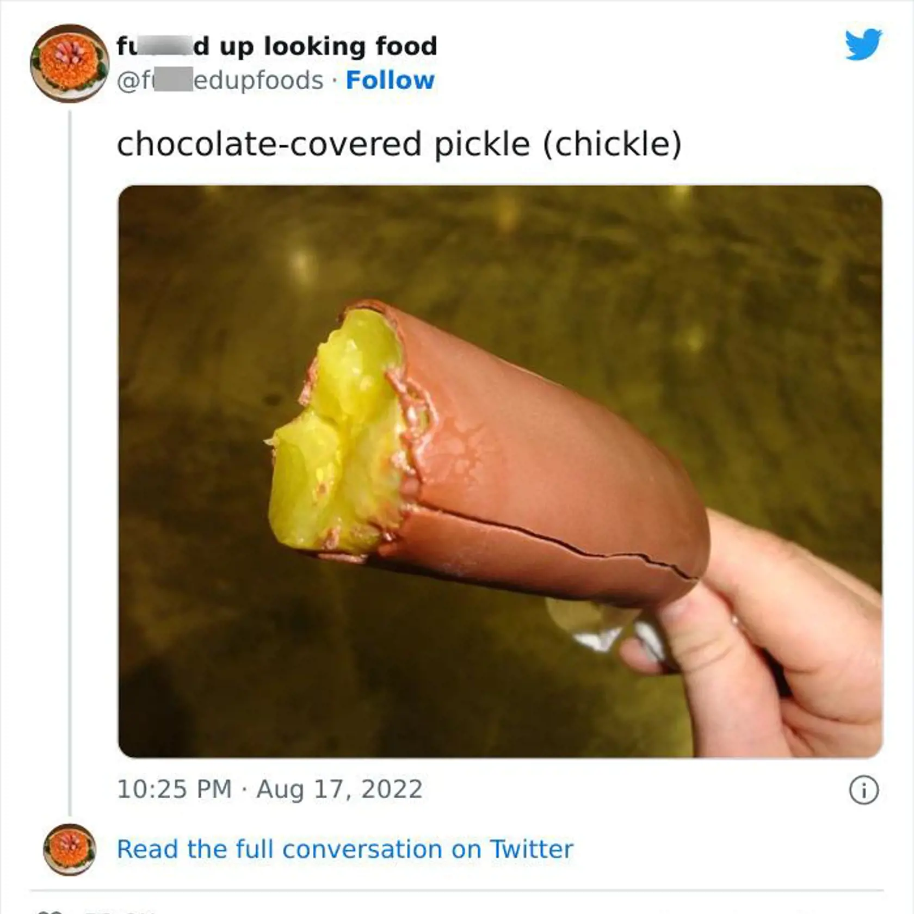Follow the account via the Follow link
The image size is (914, 914).
(390, 81)
